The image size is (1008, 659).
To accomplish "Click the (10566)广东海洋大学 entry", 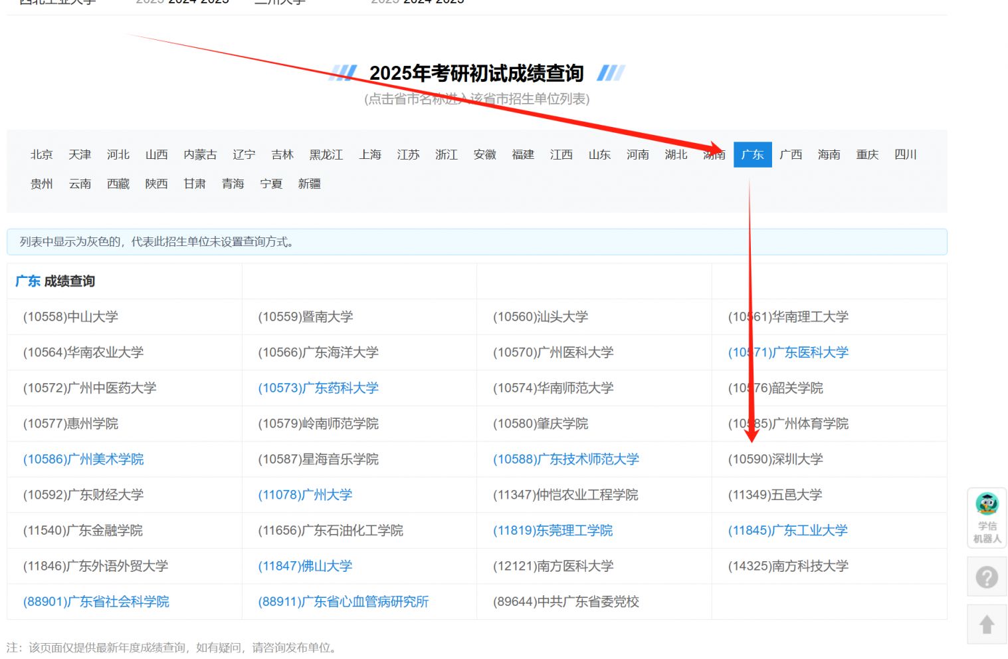I will click(318, 352).
